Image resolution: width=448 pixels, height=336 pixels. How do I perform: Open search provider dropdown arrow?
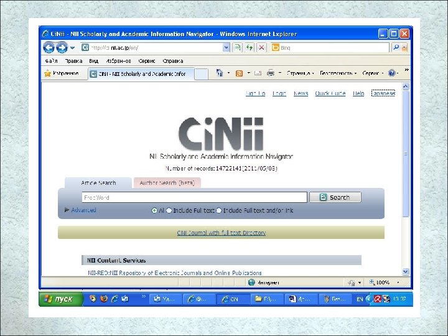pos(404,48)
